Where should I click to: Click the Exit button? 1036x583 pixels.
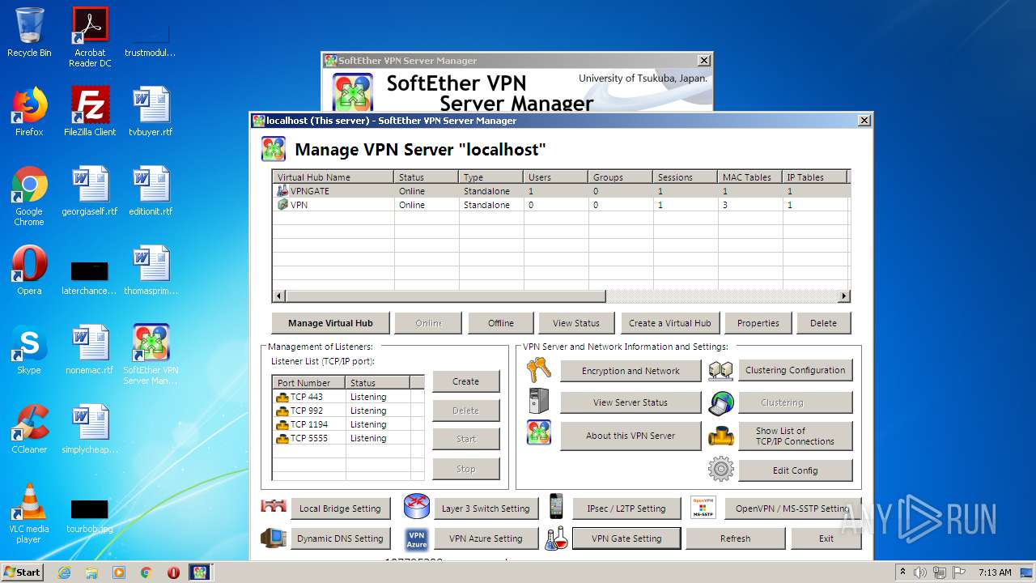[x=826, y=538]
